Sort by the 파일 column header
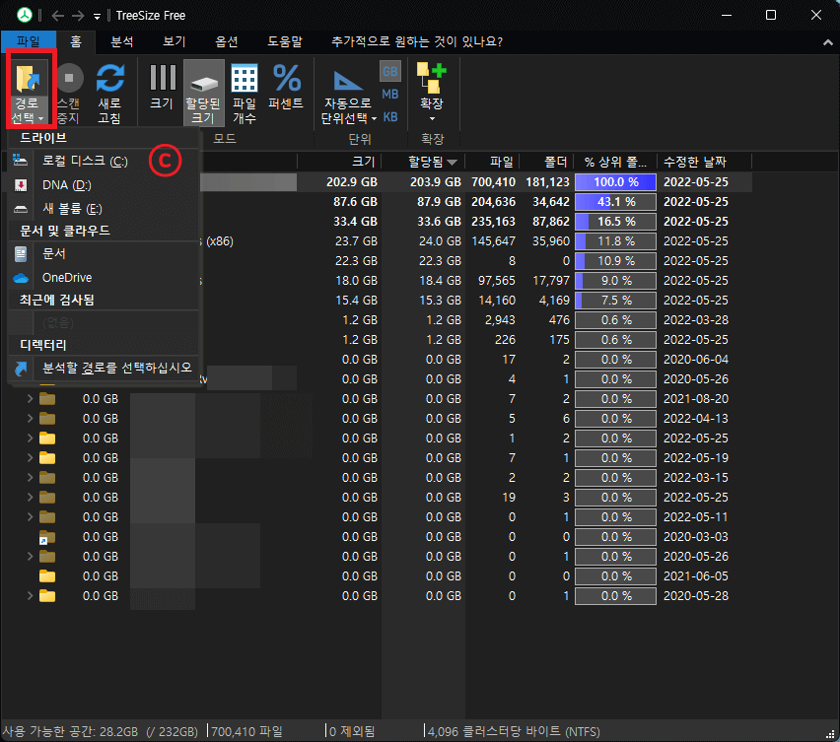Image resolution: width=840 pixels, height=742 pixels. tap(492, 162)
